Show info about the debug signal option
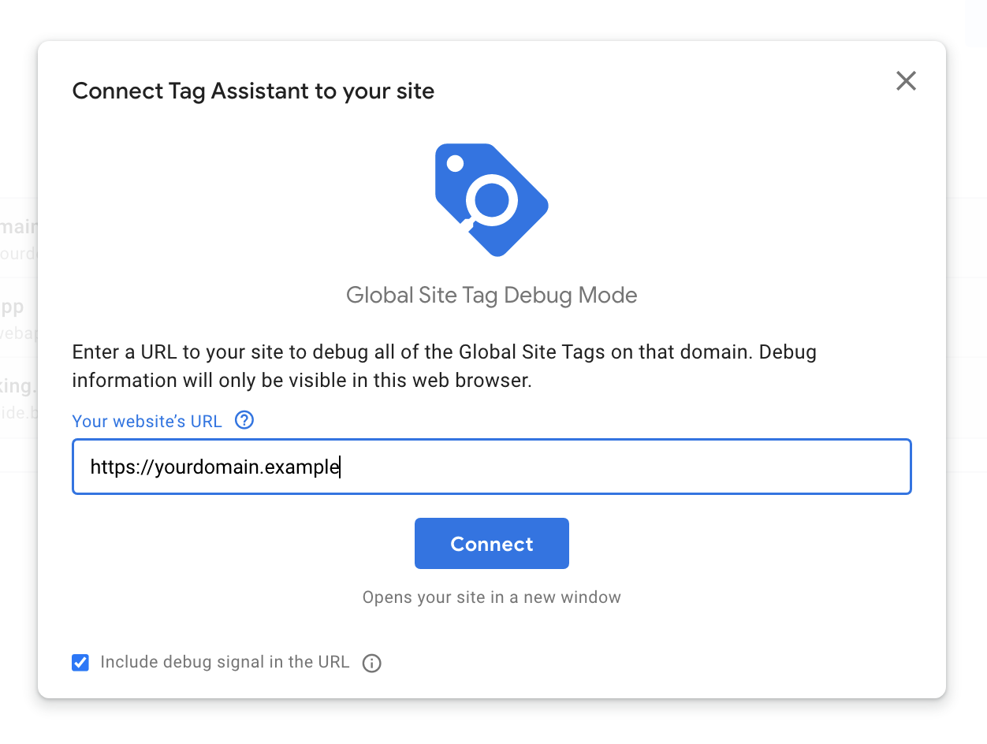Viewport: 987px width, 744px height. click(x=371, y=664)
